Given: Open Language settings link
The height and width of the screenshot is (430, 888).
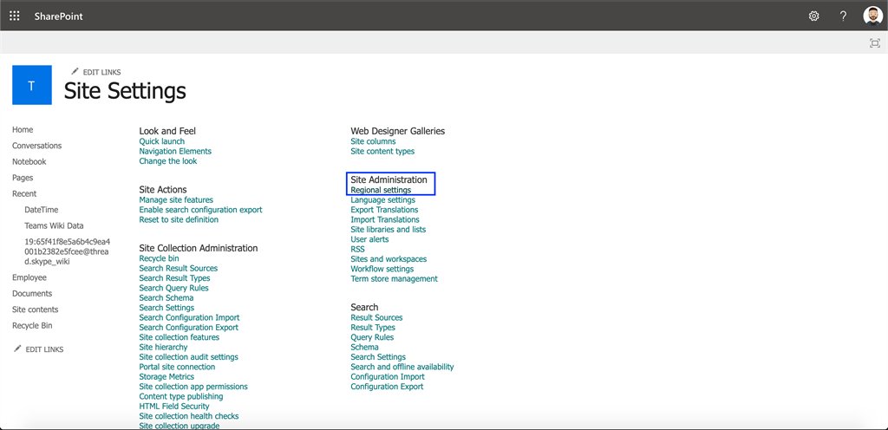Looking at the screenshot, I should pyautogui.click(x=382, y=199).
